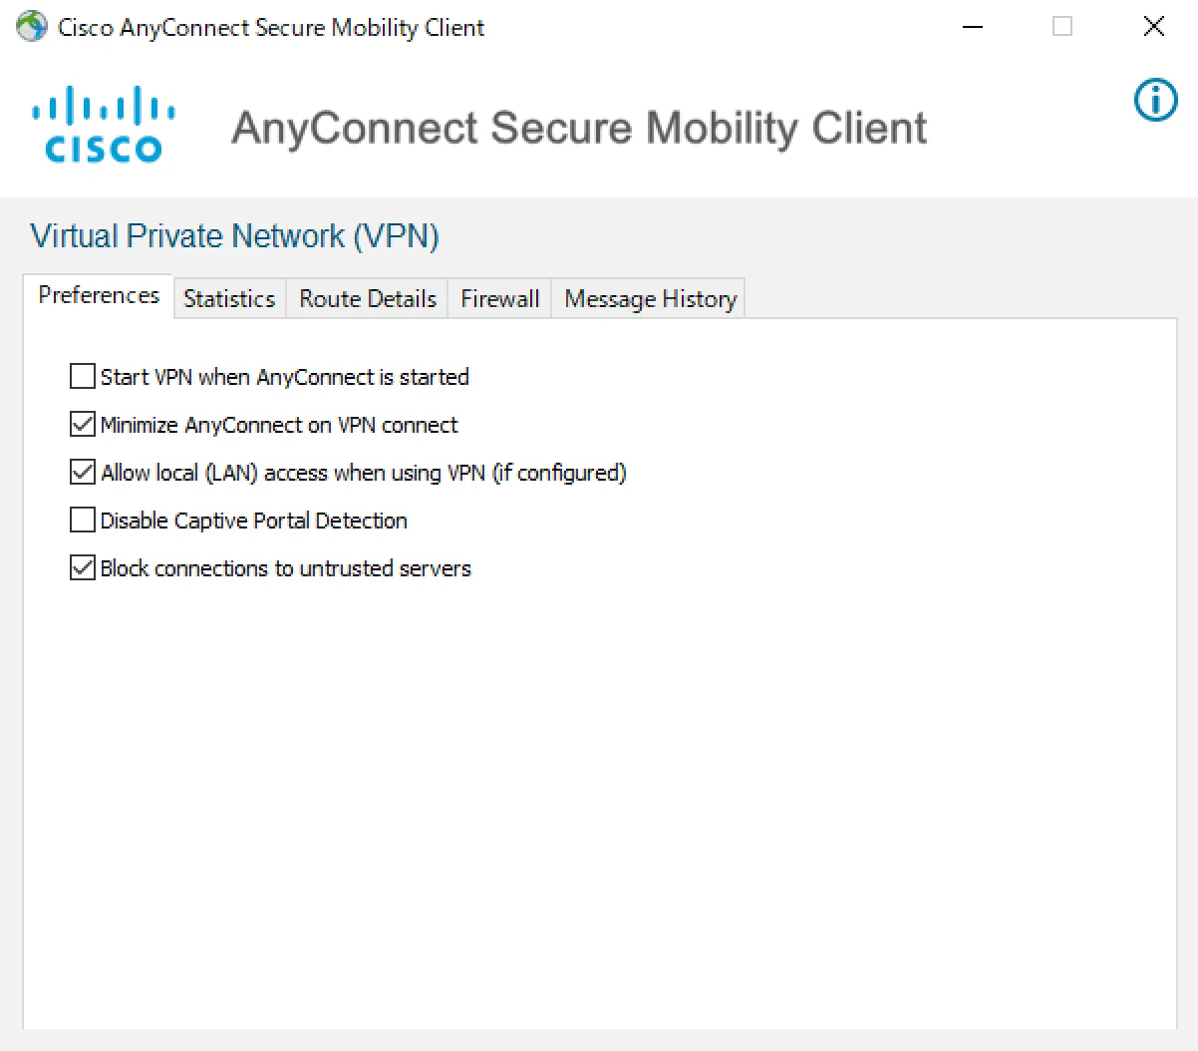Click the large AnyConnect Secure Mobility Client banner title
The width and height of the screenshot is (1198, 1051).
tap(579, 129)
